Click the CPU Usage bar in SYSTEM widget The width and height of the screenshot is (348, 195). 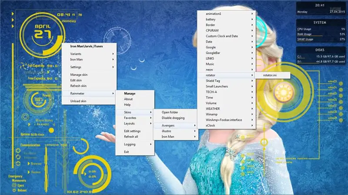[x=321, y=29]
